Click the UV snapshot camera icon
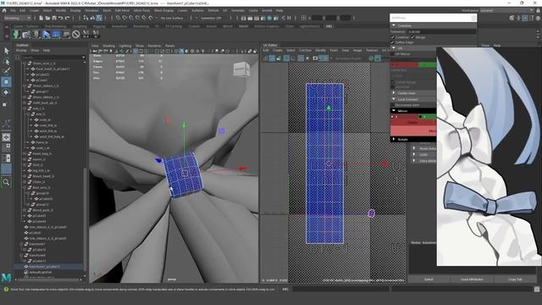542x305 pixels. (315, 58)
